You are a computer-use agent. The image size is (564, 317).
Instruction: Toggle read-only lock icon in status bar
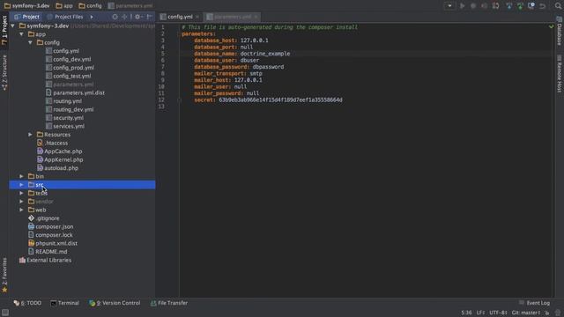546,313
